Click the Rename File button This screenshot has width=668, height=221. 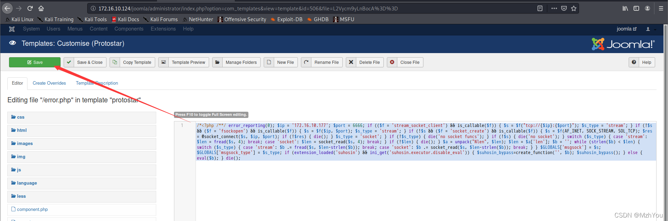pos(322,62)
